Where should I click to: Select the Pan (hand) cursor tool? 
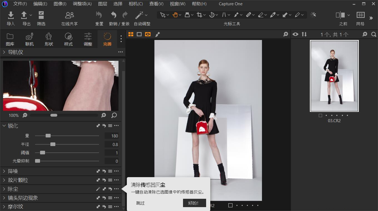pyautogui.click(x=175, y=15)
